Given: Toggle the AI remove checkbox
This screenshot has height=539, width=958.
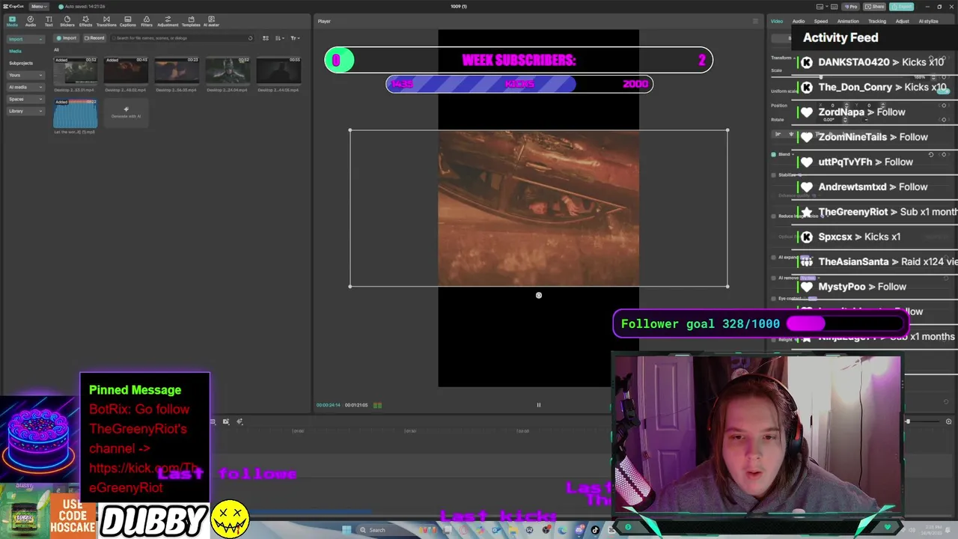Looking at the screenshot, I should point(773,278).
